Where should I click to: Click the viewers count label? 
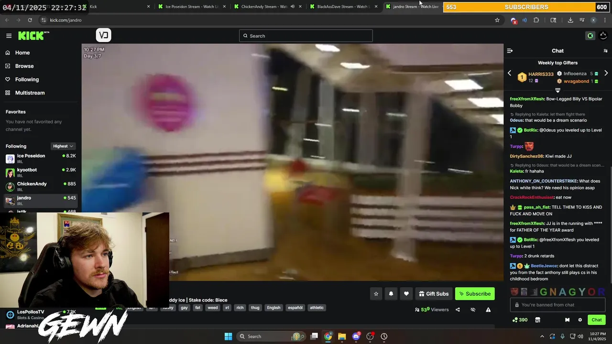[432, 310]
